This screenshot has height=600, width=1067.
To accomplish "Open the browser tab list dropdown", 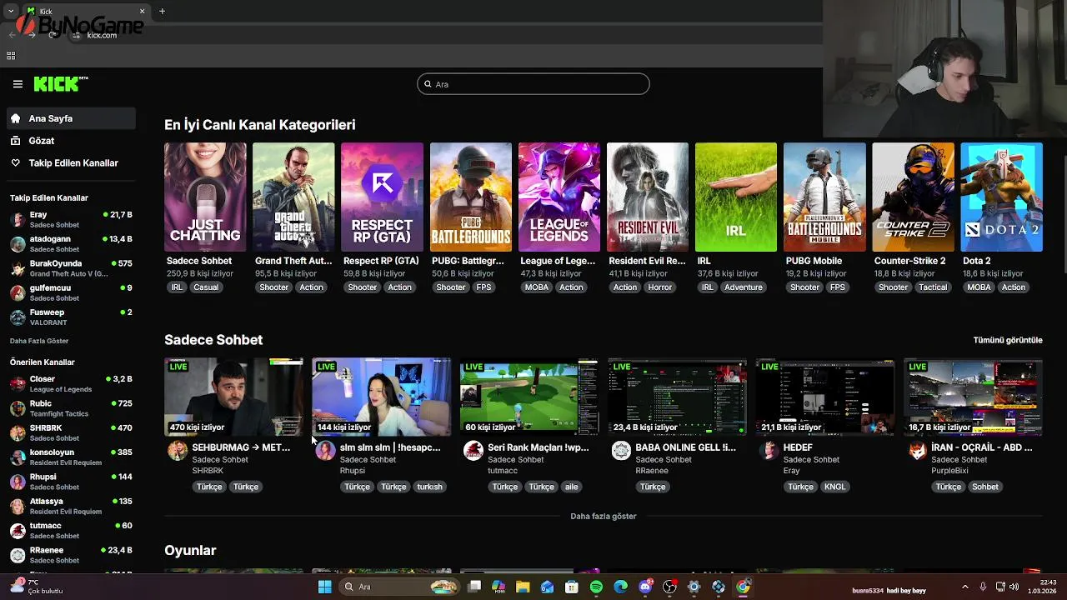I will (x=10, y=11).
